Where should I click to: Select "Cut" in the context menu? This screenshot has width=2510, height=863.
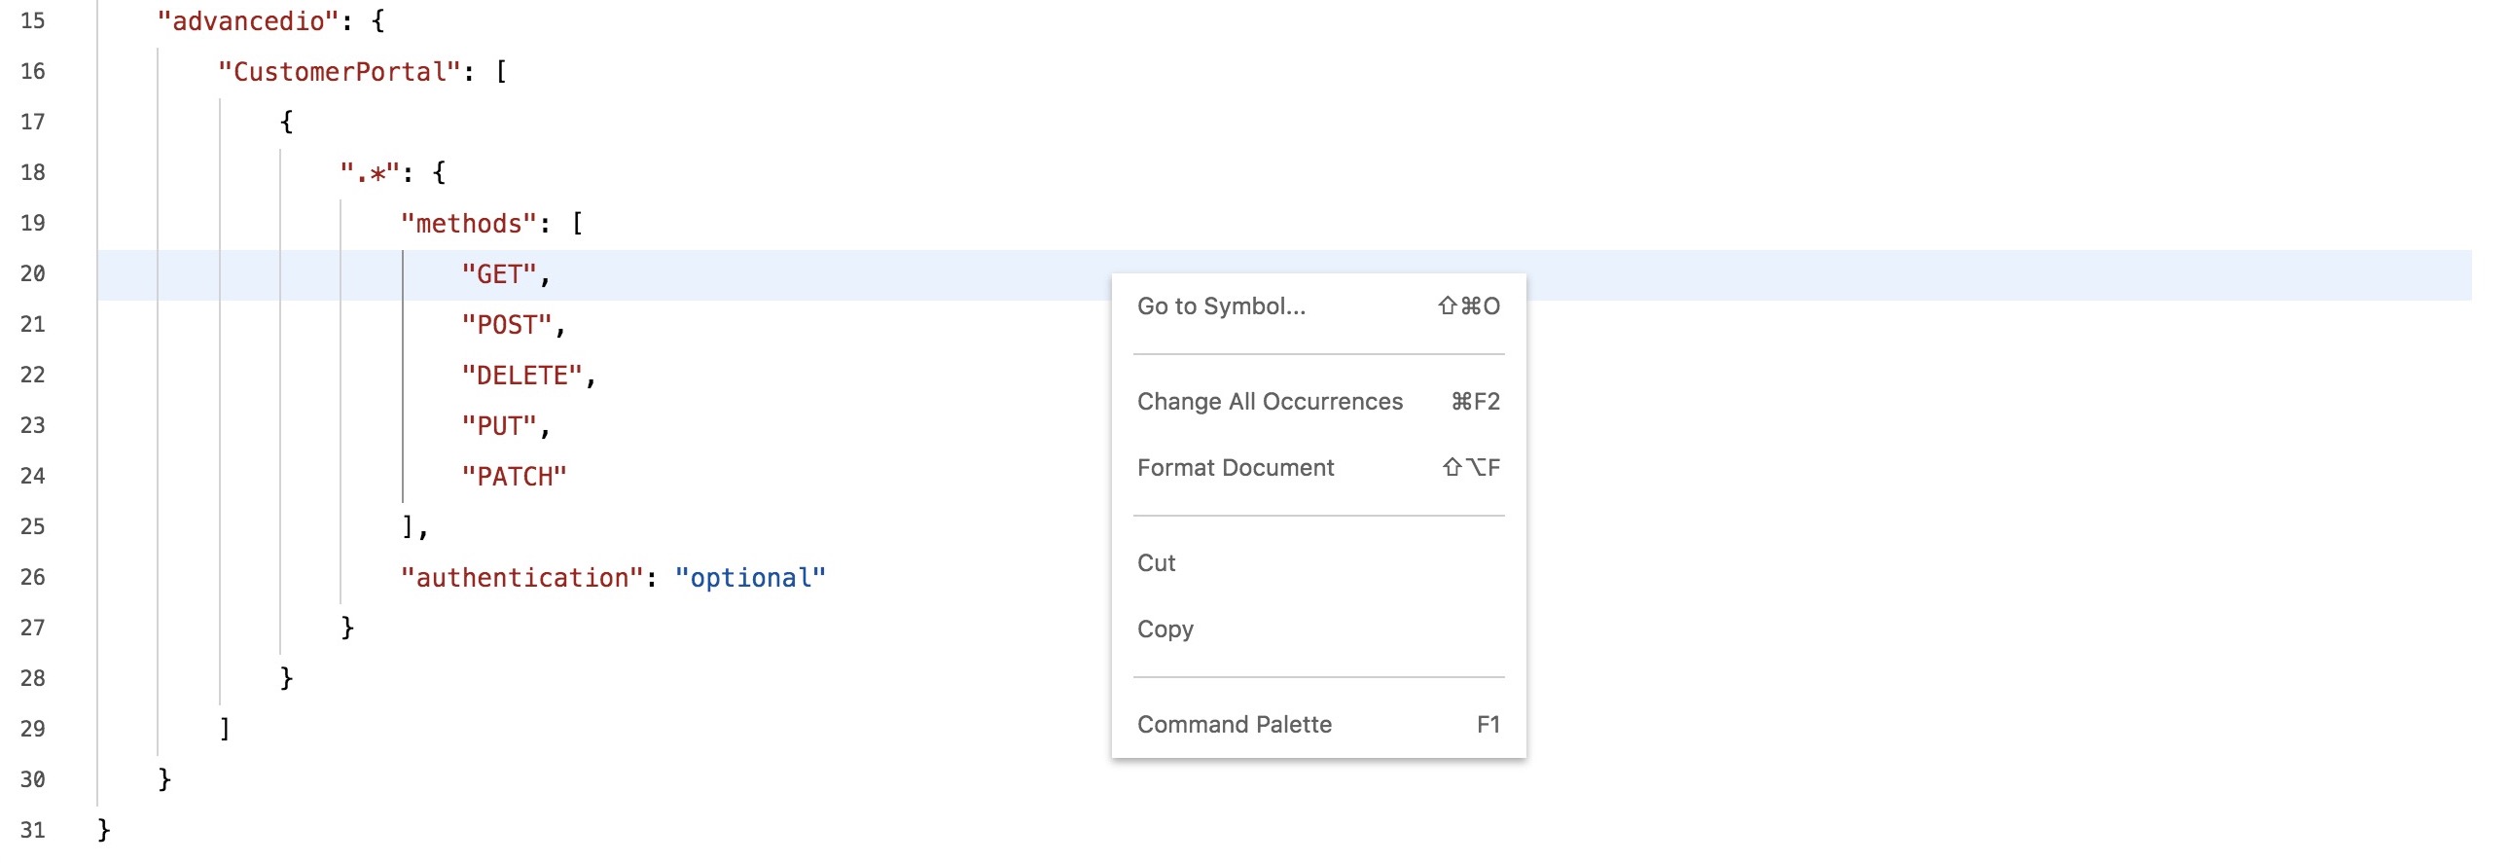coord(1156,562)
